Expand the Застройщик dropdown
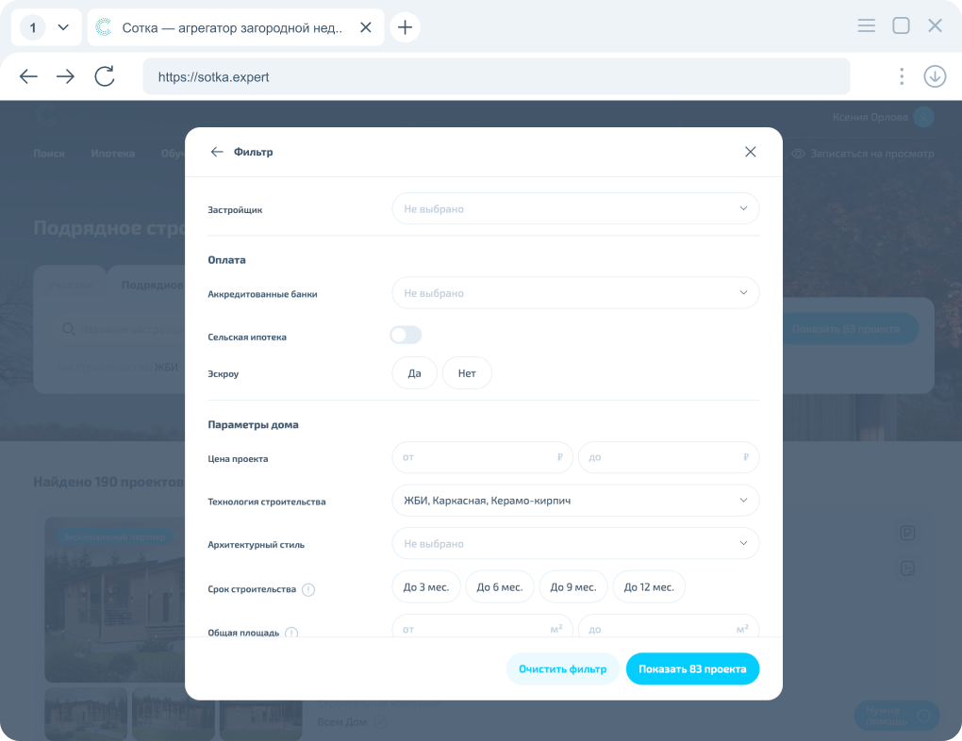Image resolution: width=962 pixels, height=741 pixels. [x=575, y=209]
